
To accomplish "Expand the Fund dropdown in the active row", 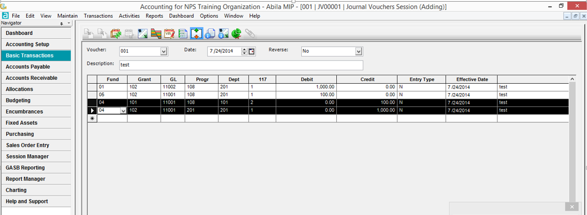I will [x=123, y=110].
